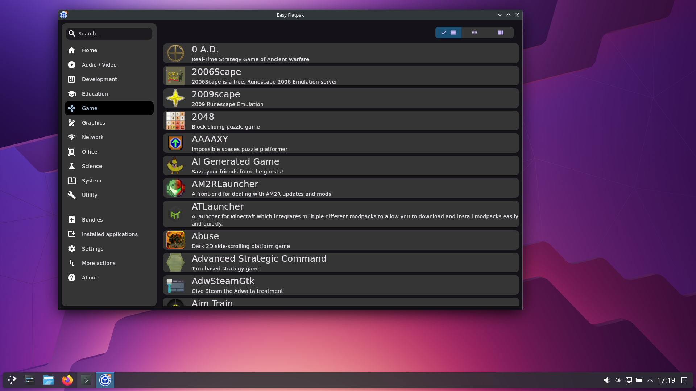Select the AM2RLauncher entry
The width and height of the screenshot is (696, 391).
pyautogui.click(x=341, y=188)
